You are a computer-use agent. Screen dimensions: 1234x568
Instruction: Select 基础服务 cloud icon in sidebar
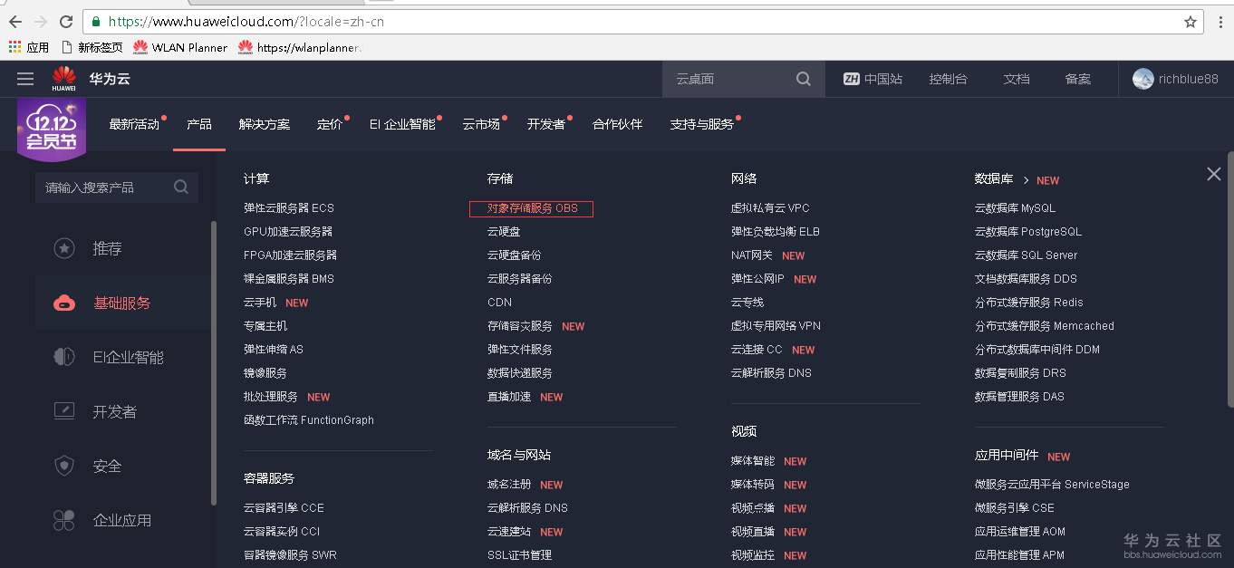click(63, 303)
